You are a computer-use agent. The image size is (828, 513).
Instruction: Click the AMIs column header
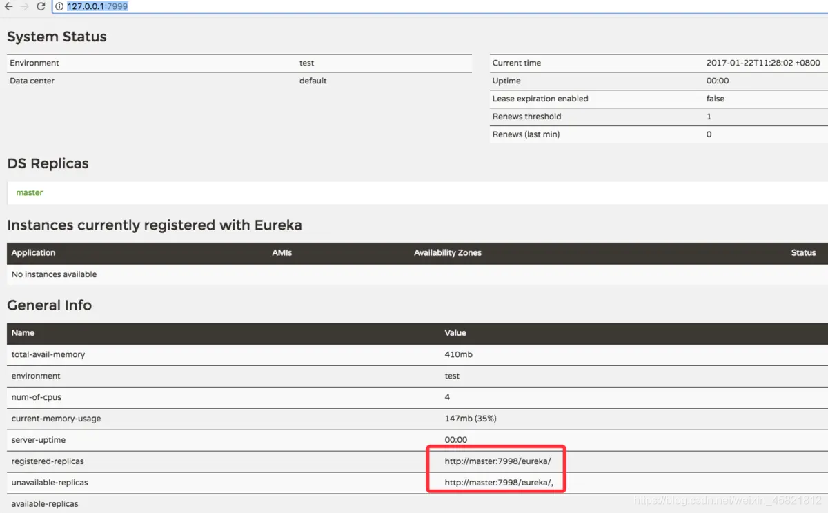(x=282, y=253)
